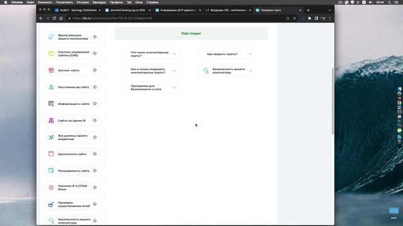This screenshot has height=226, width=403.
Task: Open the Chrome three-dot menu
Action: pos(330,18)
